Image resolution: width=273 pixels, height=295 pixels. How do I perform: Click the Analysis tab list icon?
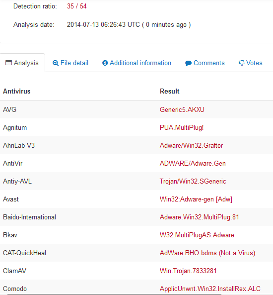8,63
